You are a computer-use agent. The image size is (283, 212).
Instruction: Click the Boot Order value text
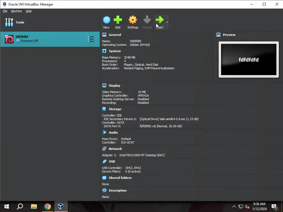click(141, 65)
